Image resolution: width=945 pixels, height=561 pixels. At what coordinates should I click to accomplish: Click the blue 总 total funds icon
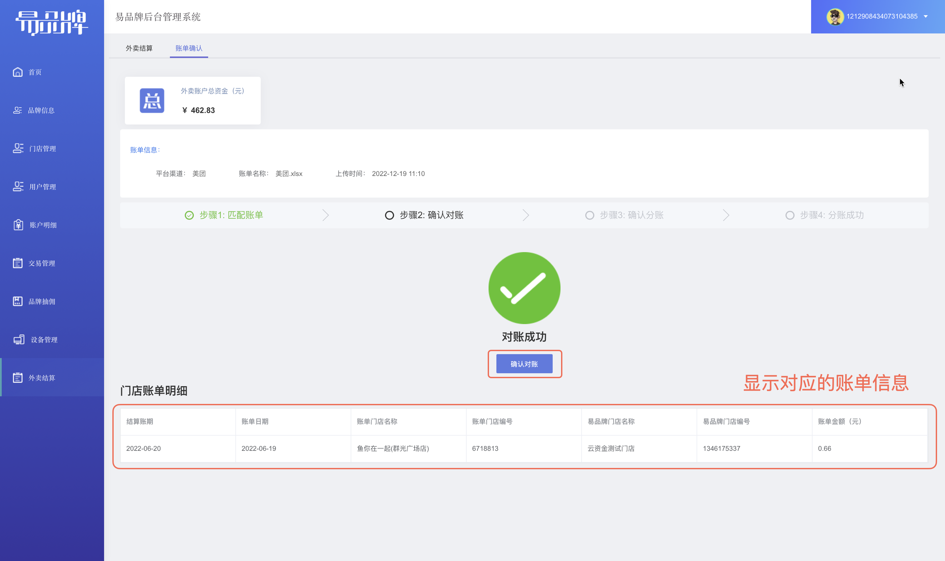point(152,101)
